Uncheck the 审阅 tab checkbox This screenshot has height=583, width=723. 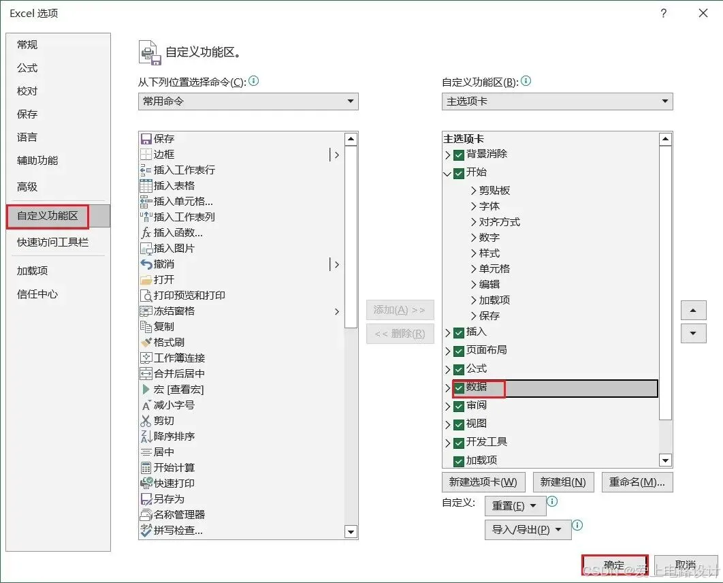tap(459, 407)
